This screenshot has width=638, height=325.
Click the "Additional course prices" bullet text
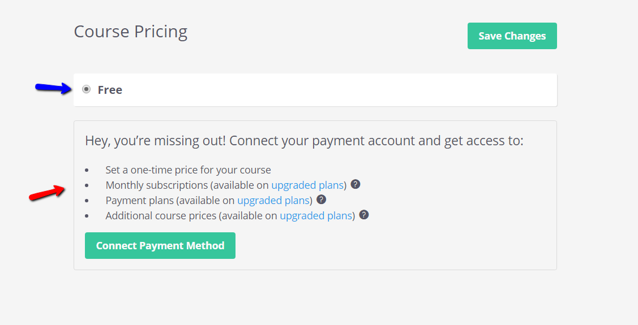pos(161,216)
